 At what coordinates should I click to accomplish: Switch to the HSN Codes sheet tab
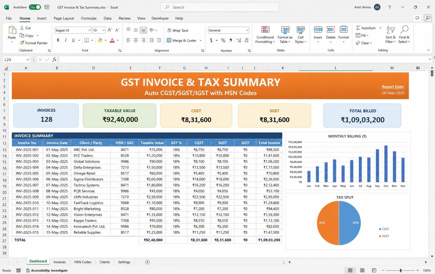pos(83,262)
